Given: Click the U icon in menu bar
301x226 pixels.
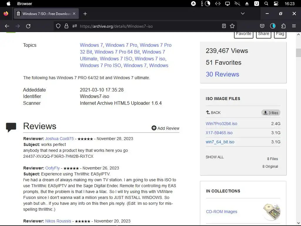Looking at the screenshot, I should 257,4.
